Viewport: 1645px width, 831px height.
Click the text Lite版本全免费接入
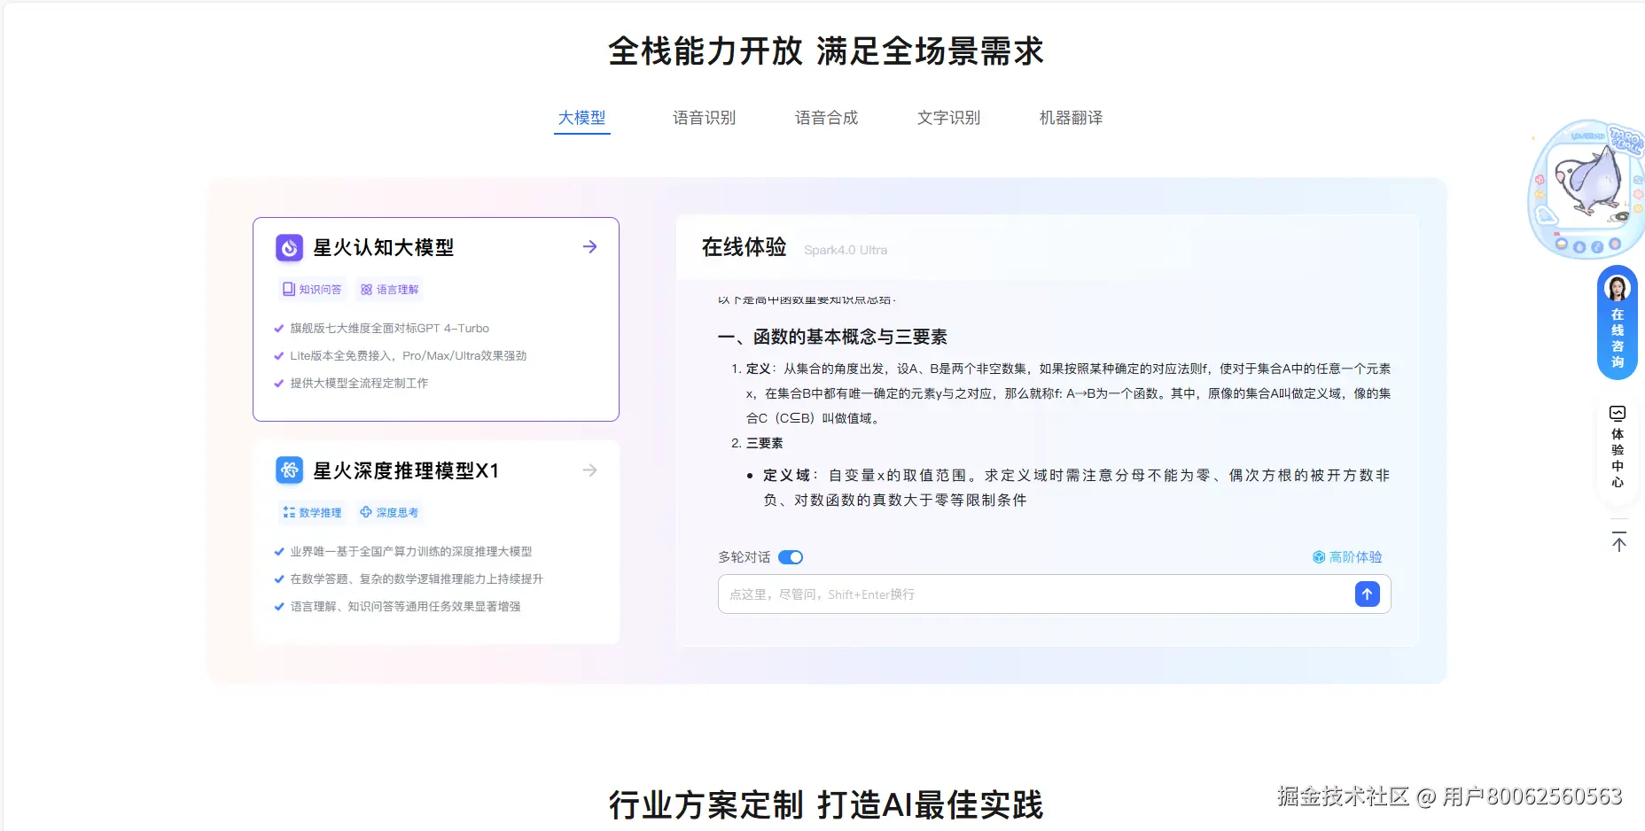(x=341, y=356)
